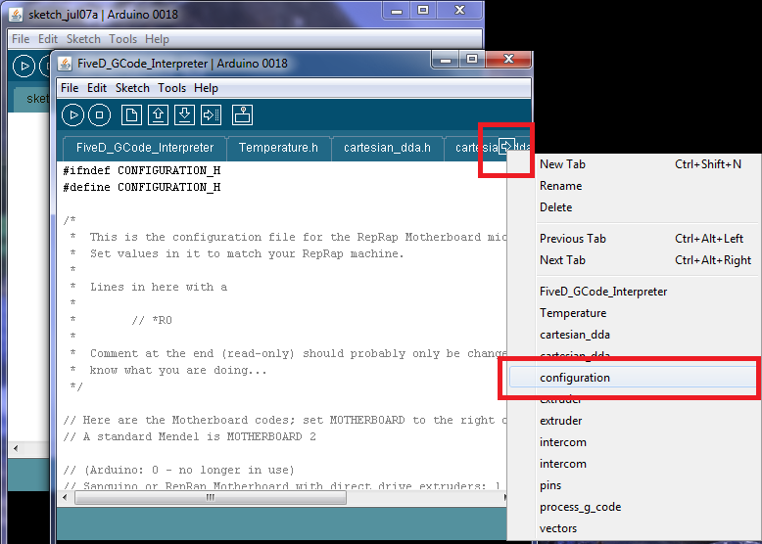
Task: Click the Save sketch down-arrow icon
Action: (184, 115)
